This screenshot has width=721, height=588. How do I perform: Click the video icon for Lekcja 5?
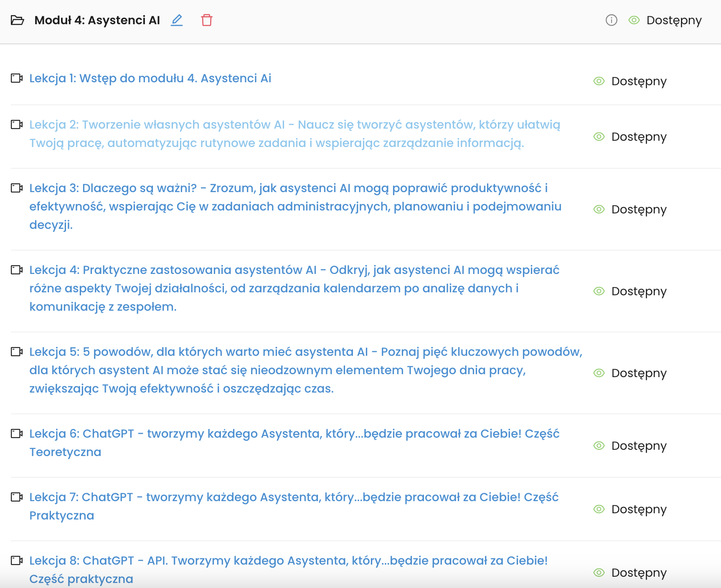click(x=17, y=352)
